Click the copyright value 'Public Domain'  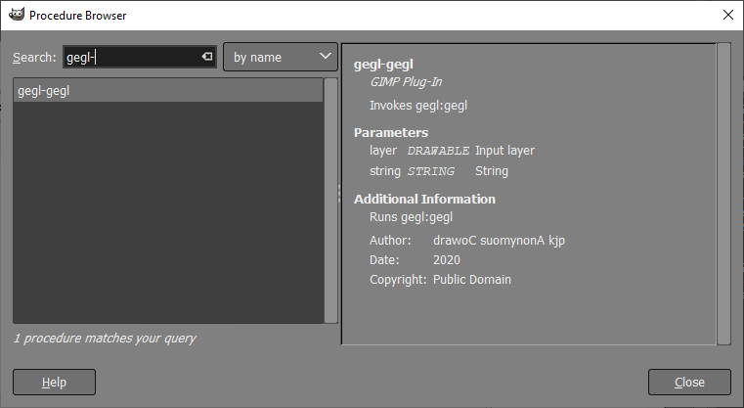coord(472,279)
